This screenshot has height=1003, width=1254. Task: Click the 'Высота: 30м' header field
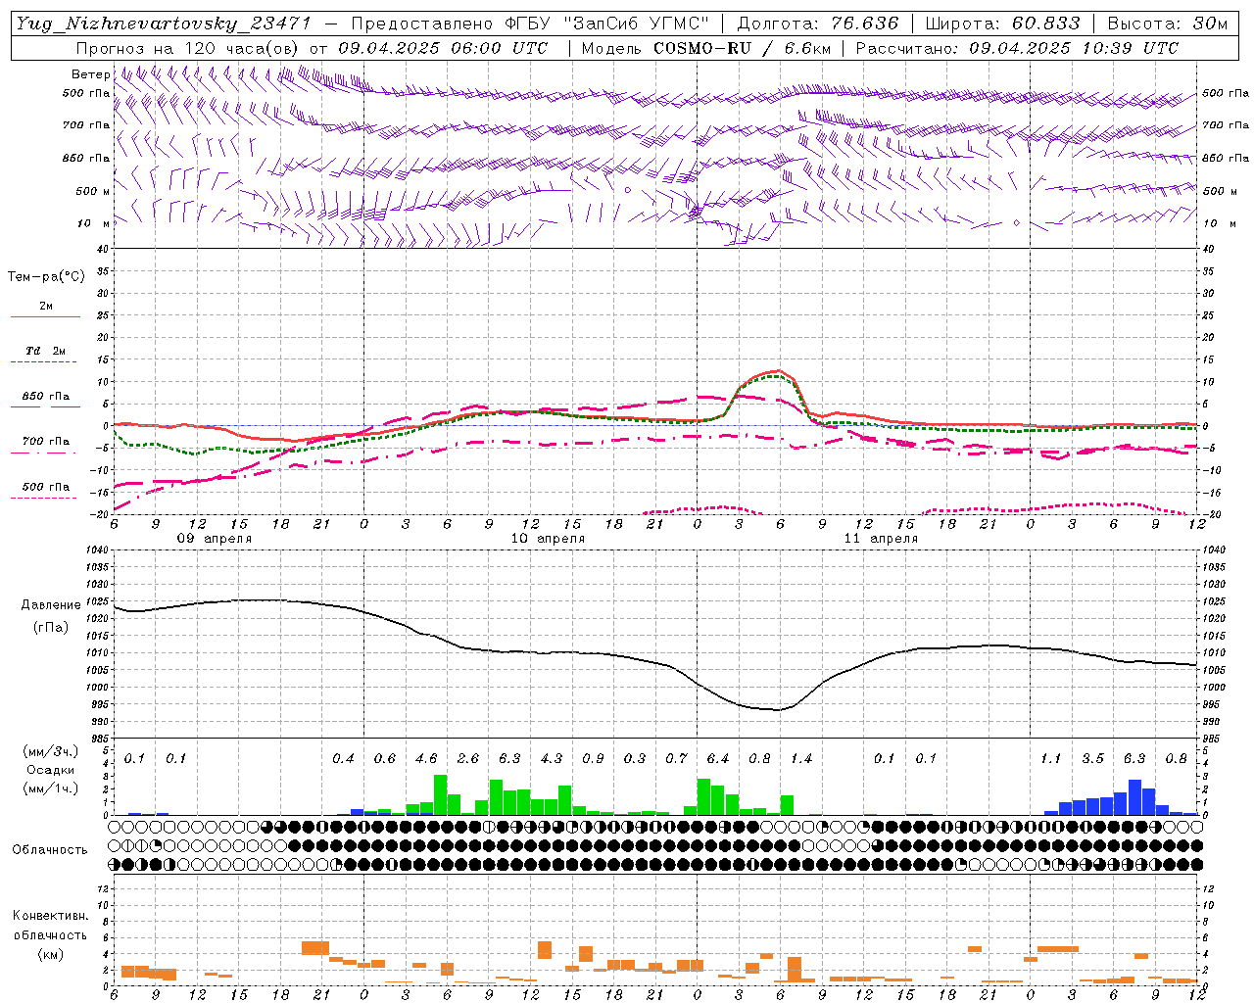pyautogui.click(x=1167, y=24)
